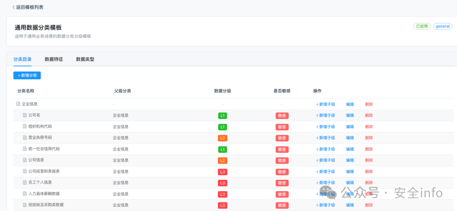Click the L3 level badge for 公司经营财务报表
The height and width of the screenshot is (211, 457).
coord(223,172)
